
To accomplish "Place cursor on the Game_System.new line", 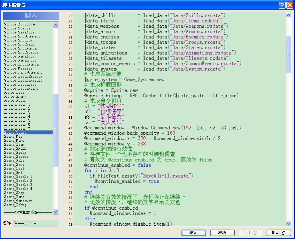I will tap(124, 80).
